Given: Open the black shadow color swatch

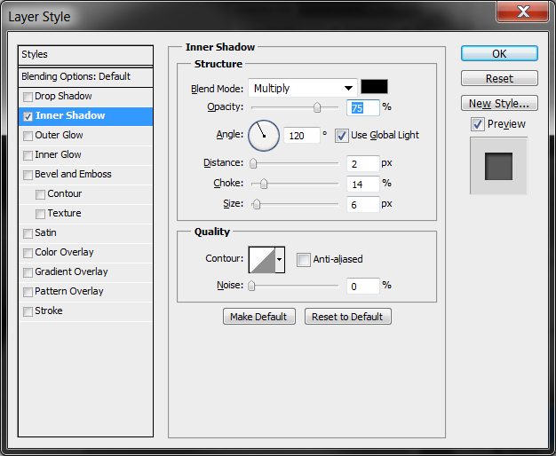Looking at the screenshot, I should click(x=374, y=87).
